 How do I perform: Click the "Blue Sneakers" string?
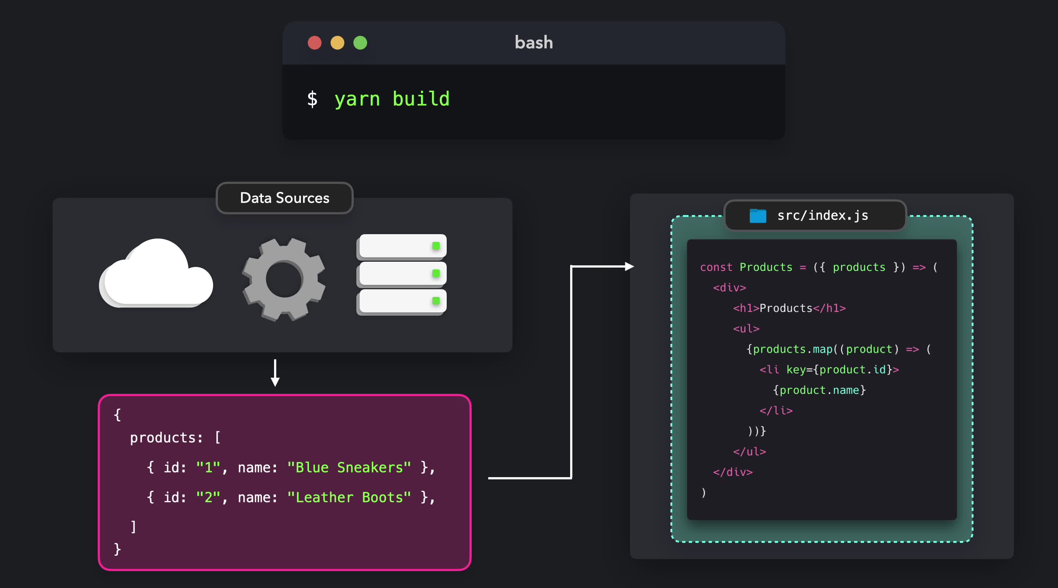tap(349, 467)
